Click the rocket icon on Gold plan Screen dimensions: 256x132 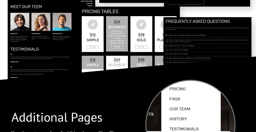(x=141, y=25)
